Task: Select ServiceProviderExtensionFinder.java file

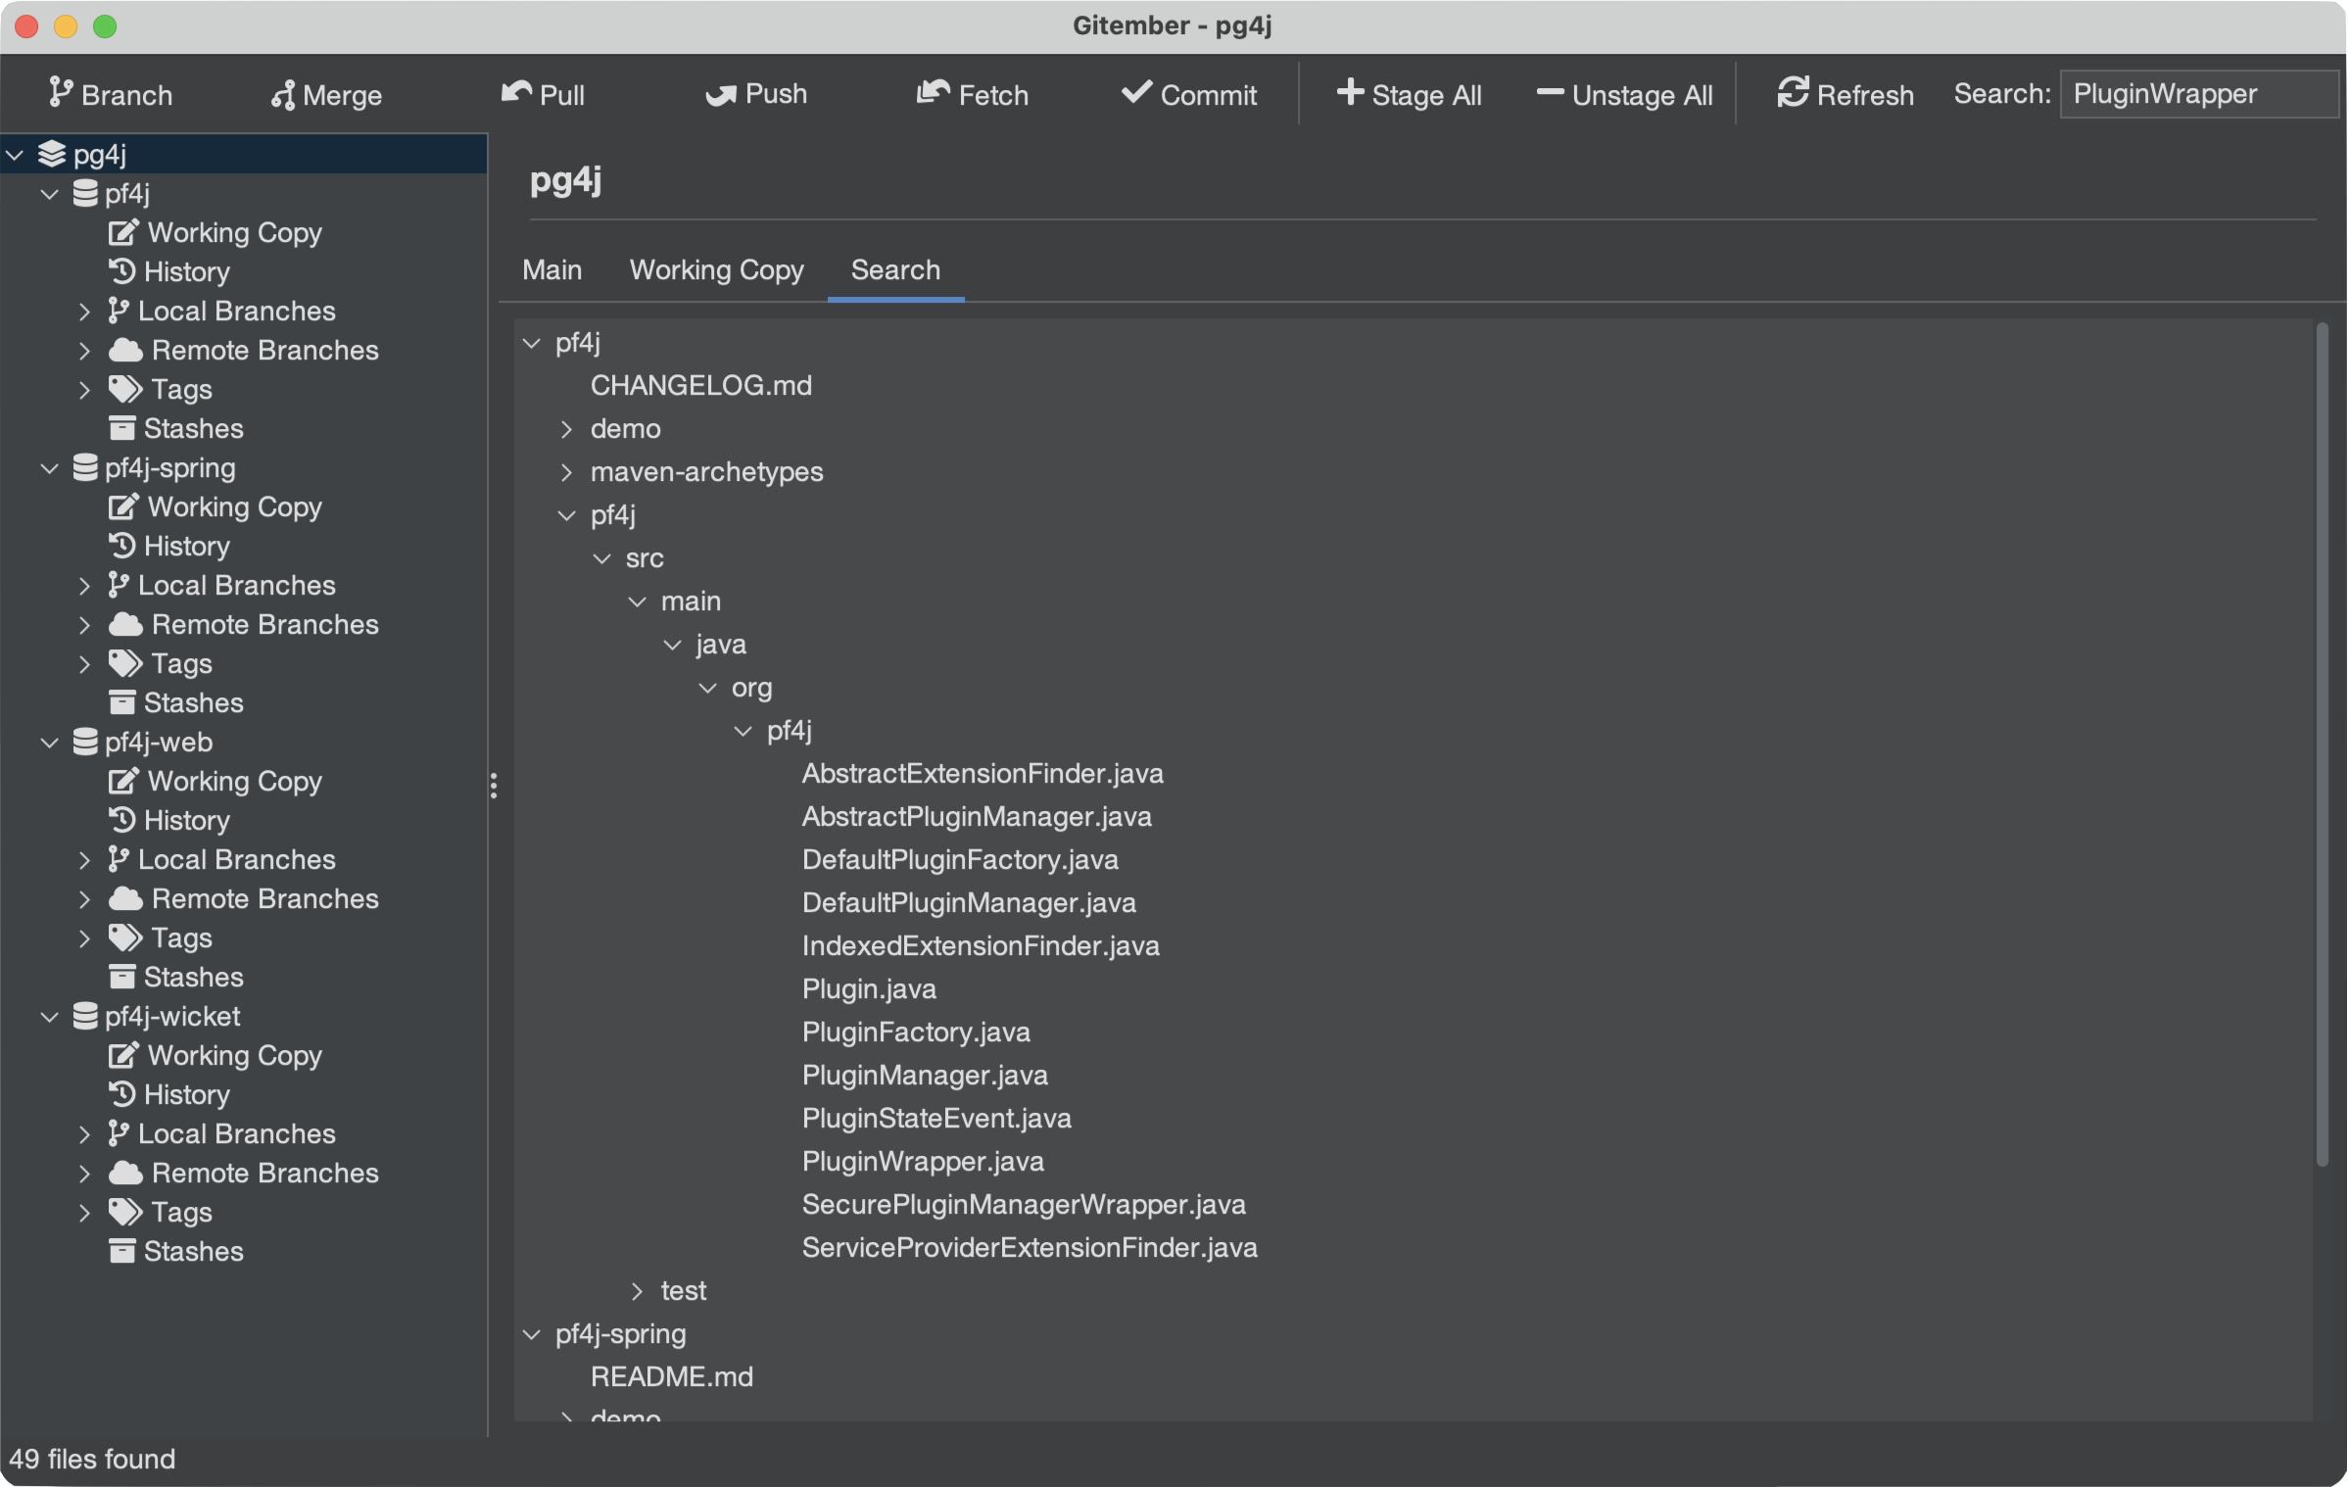Action: (1030, 1247)
